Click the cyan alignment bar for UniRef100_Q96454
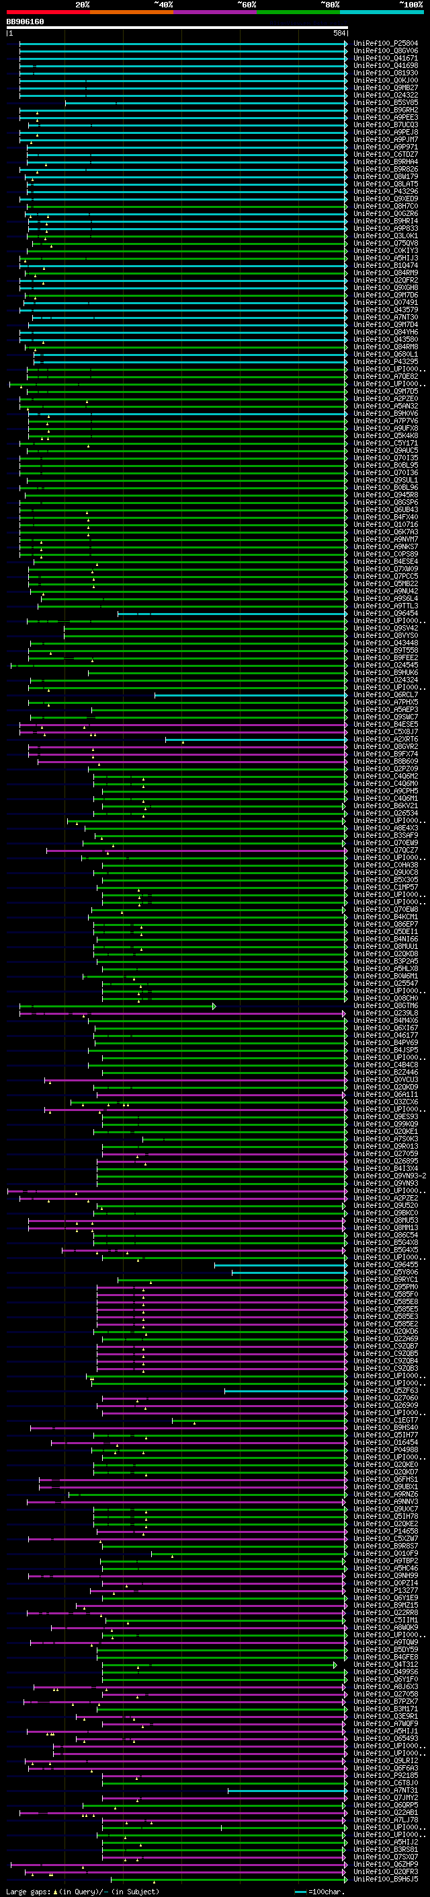This screenshot has width=430, height=1897. [x=232, y=614]
